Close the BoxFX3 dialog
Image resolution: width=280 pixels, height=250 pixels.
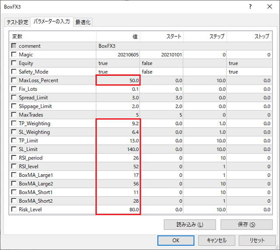tap(269, 7)
